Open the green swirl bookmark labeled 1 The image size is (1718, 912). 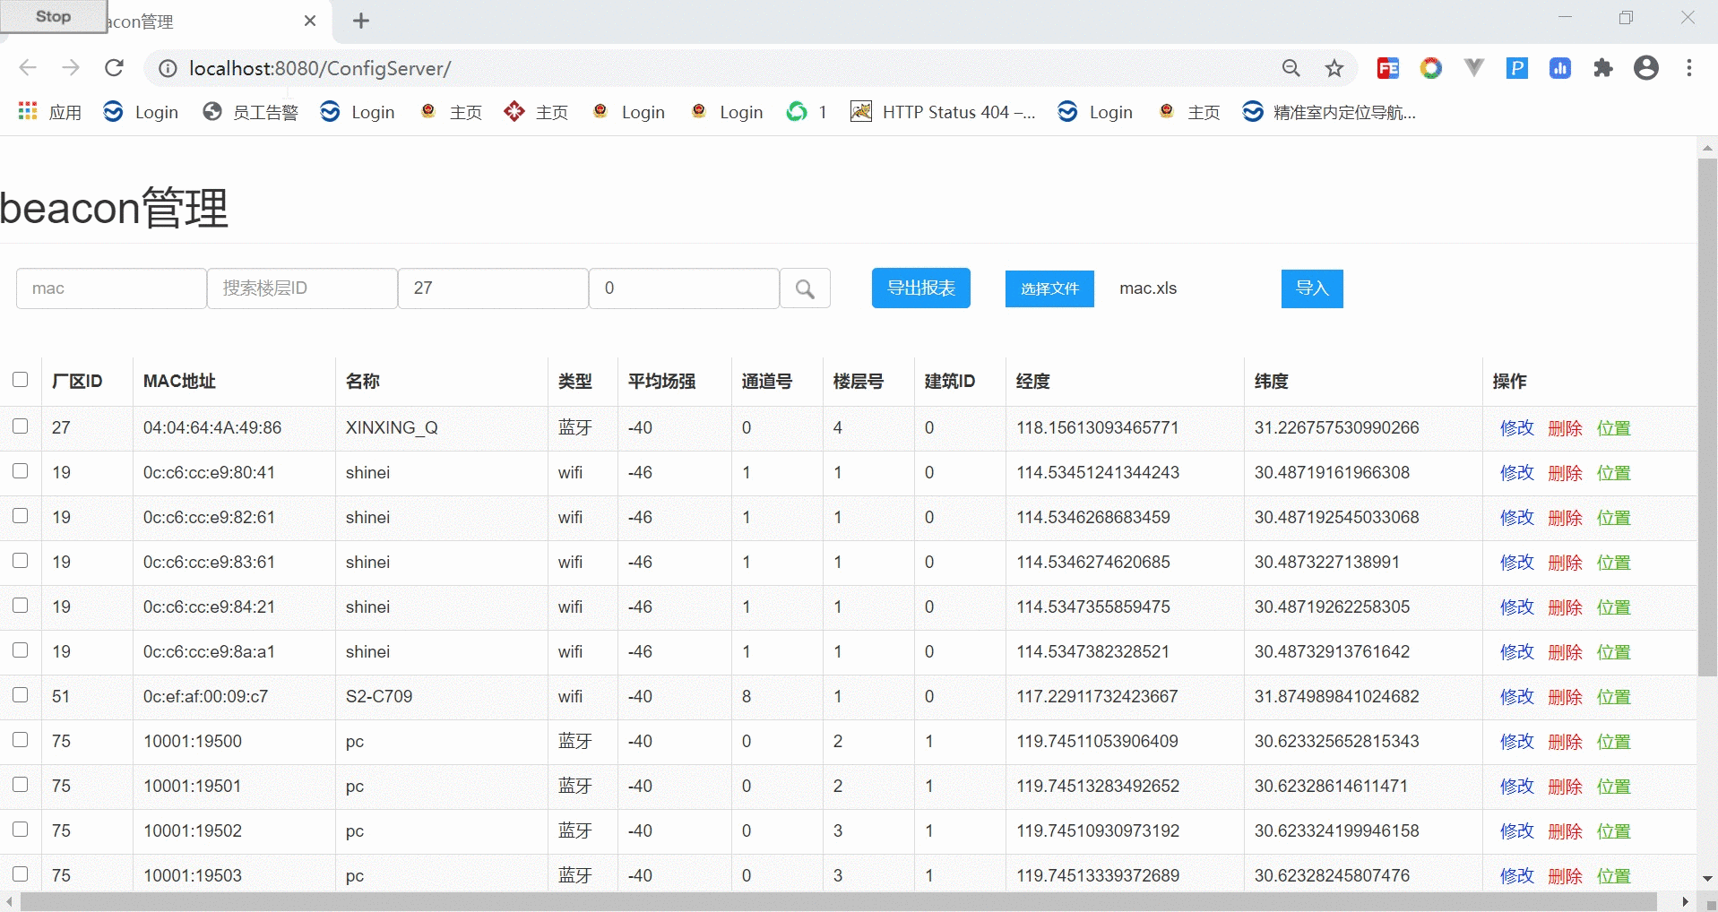pos(807,112)
